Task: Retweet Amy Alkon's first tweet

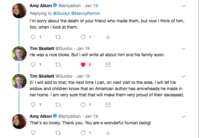Action: [x=58, y=37]
